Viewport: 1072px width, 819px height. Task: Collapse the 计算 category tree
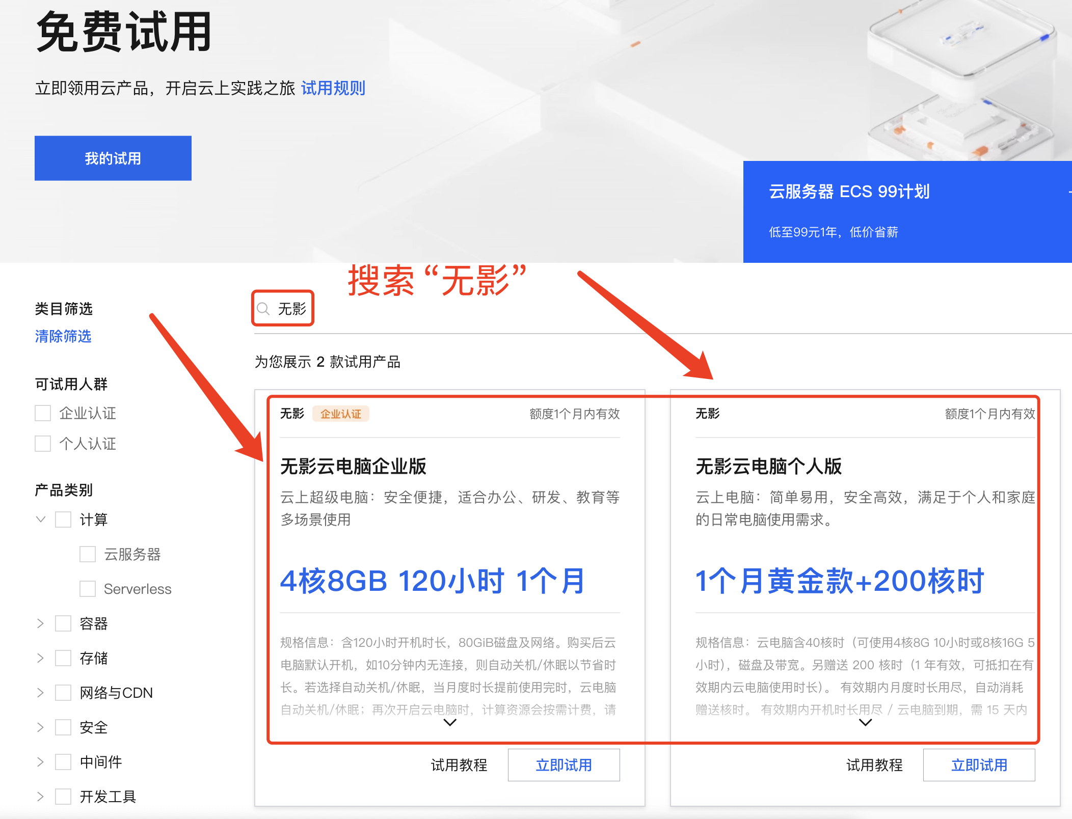[41, 520]
